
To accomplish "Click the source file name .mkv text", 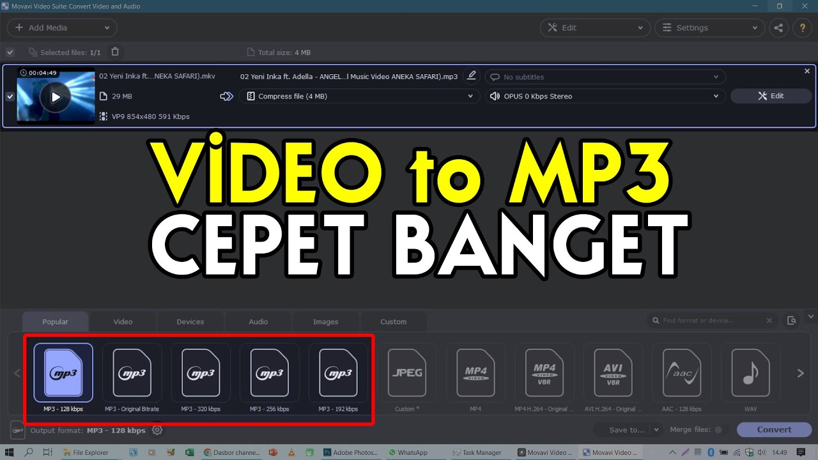I will (x=157, y=76).
